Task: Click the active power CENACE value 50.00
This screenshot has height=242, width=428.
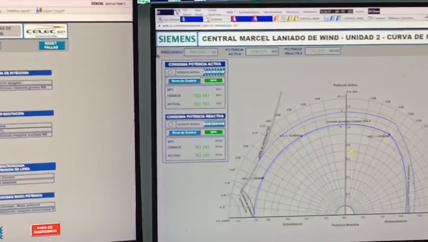Action: 201,96
